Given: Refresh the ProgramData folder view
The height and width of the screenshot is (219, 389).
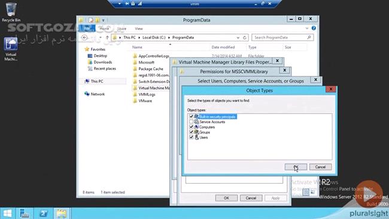Looking at the screenshot, I should point(245,38).
